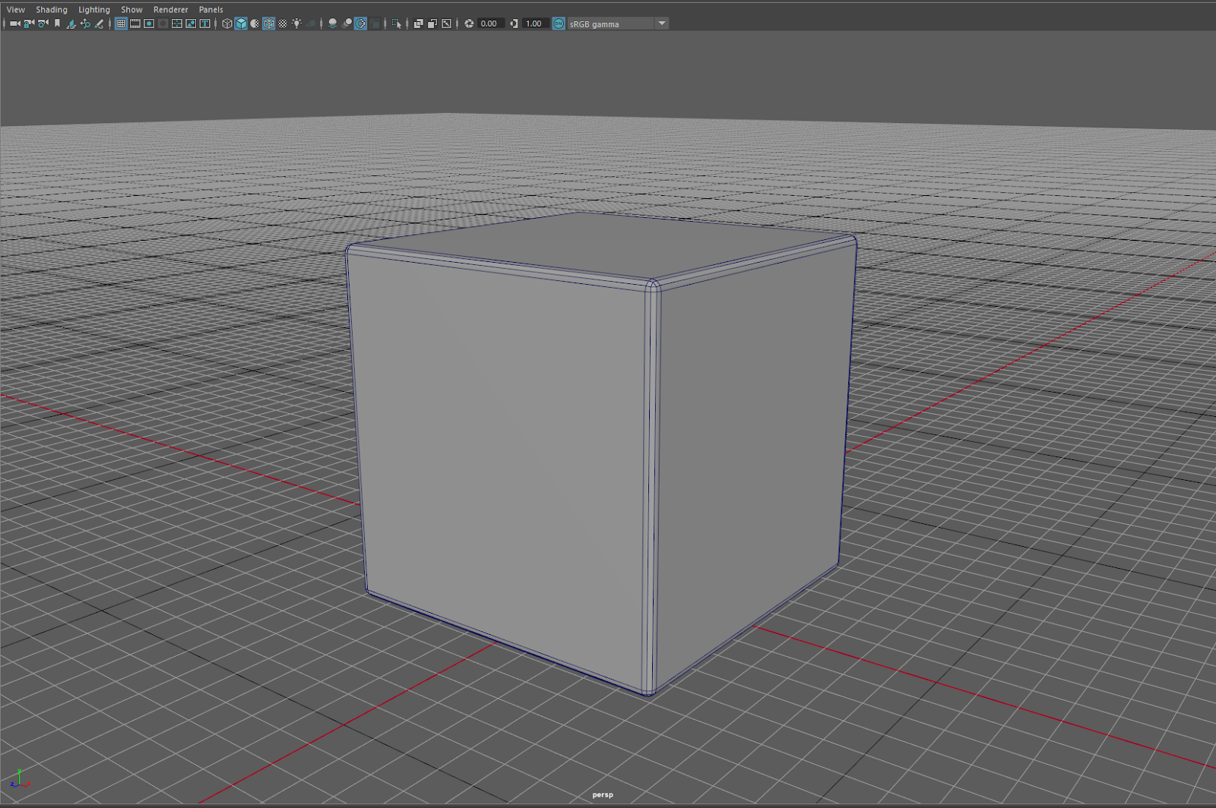Click the Textured display checker icon

(283, 24)
